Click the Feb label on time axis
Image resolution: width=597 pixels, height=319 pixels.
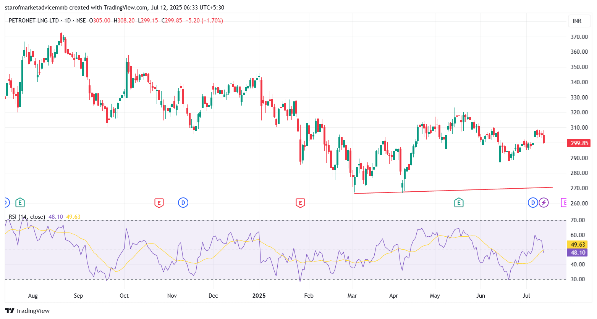[x=309, y=296]
